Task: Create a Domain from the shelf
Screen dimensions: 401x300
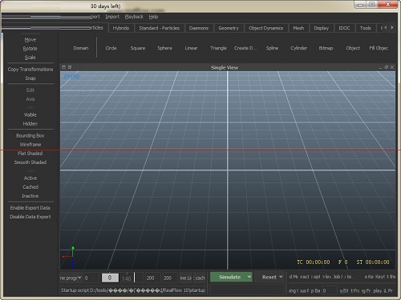Action: click(81, 48)
